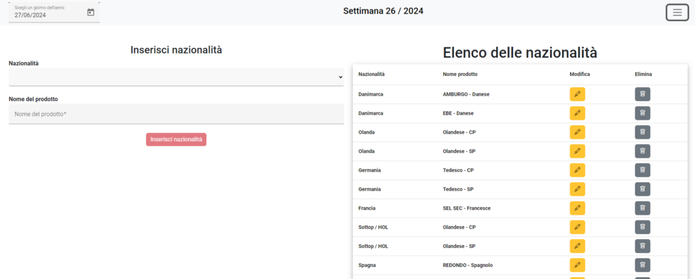Screen dimensions: 695x279
Task: Delete the Sottop / HOL Olandese - SP row
Action: coord(642,246)
